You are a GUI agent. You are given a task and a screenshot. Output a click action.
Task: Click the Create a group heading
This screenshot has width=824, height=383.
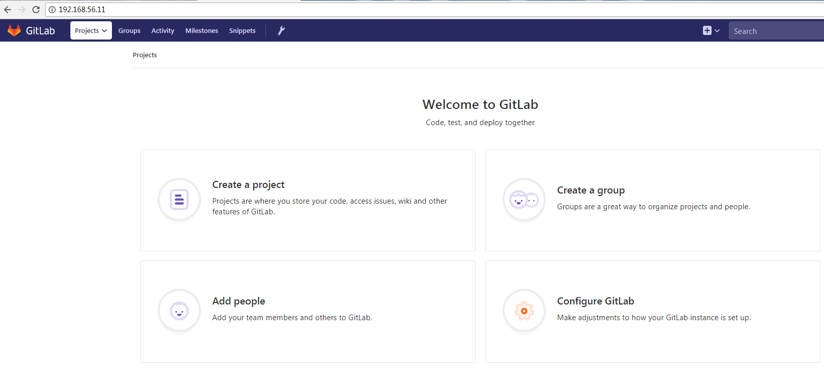pos(591,190)
